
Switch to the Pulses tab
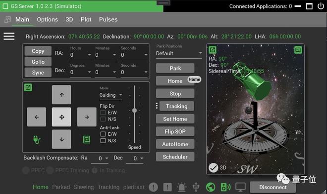(108, 20)
